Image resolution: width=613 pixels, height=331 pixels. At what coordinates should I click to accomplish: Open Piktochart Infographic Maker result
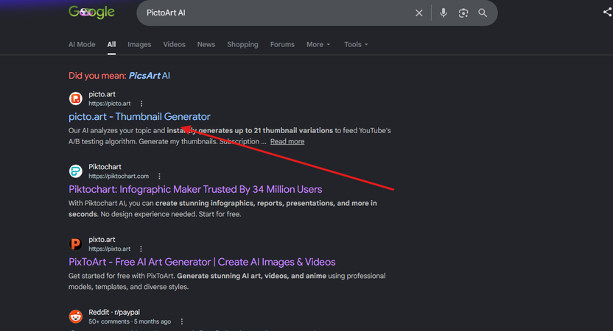[195, 189]
